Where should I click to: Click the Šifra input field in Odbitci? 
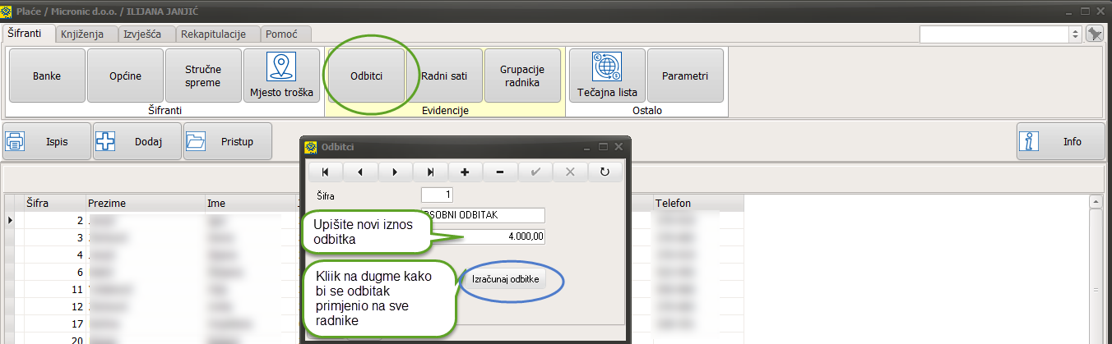(437, 195)
